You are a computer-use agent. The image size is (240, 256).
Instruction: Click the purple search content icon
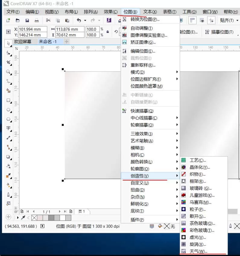tap(109, 20)
